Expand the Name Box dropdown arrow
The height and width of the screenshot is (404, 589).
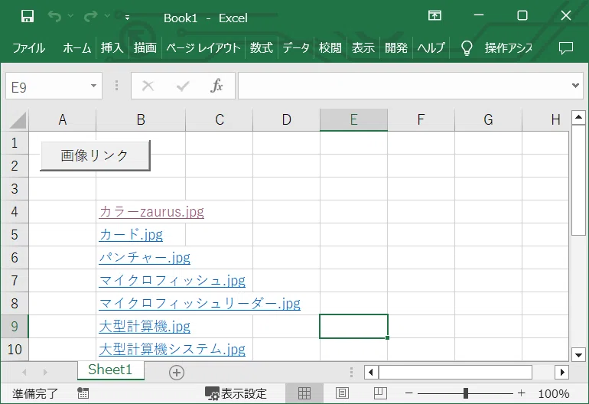[x=94, y=86]
